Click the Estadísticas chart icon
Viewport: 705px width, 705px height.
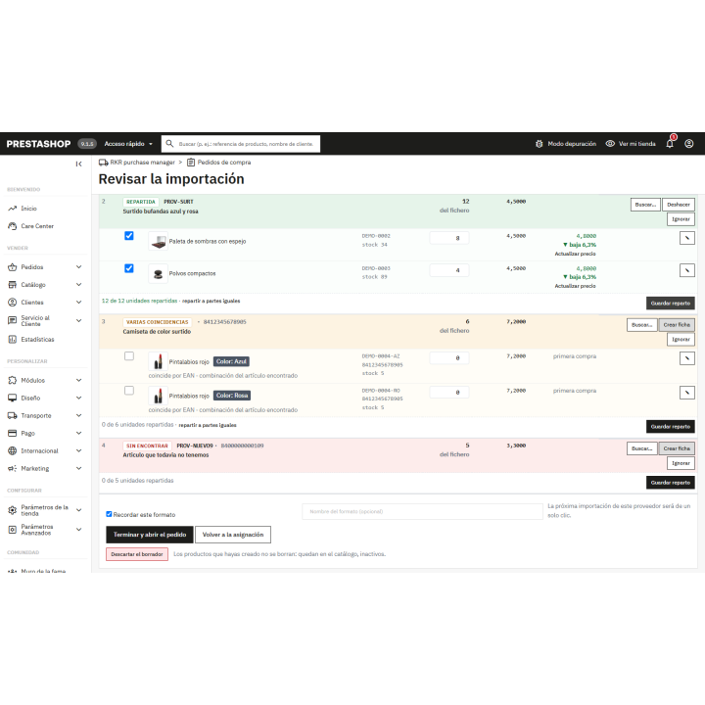coord(12,339)
